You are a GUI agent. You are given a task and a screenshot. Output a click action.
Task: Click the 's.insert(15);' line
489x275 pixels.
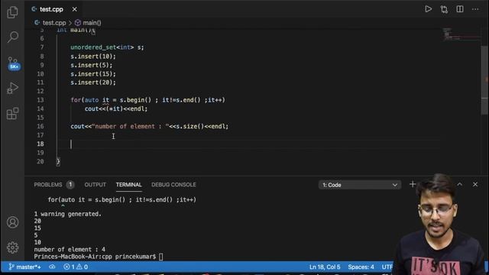point(93,74)
